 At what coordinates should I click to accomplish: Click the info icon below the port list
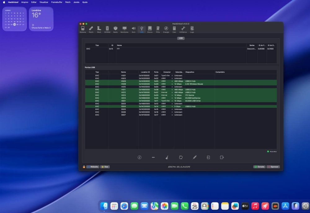tap(139, 157)
